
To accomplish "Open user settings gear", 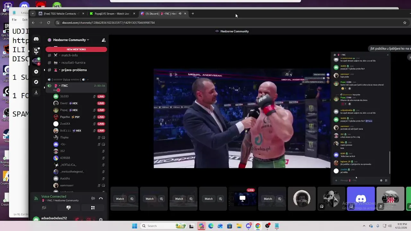I will click(x=101, y=220).
